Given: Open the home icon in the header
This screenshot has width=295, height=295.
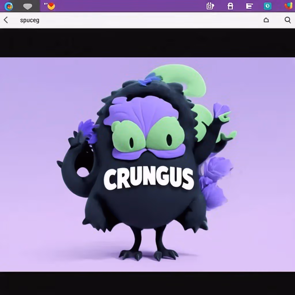Looking at the screenshot, I should click(x=266, y=20).
